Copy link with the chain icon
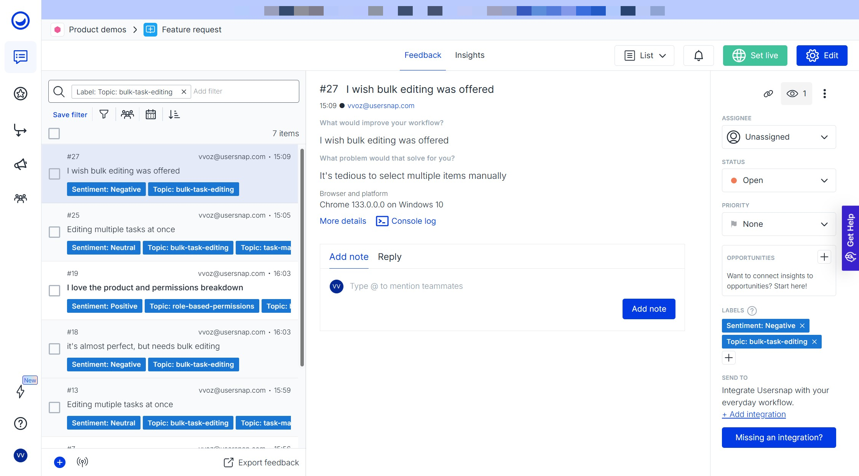 tap(768, 94)
